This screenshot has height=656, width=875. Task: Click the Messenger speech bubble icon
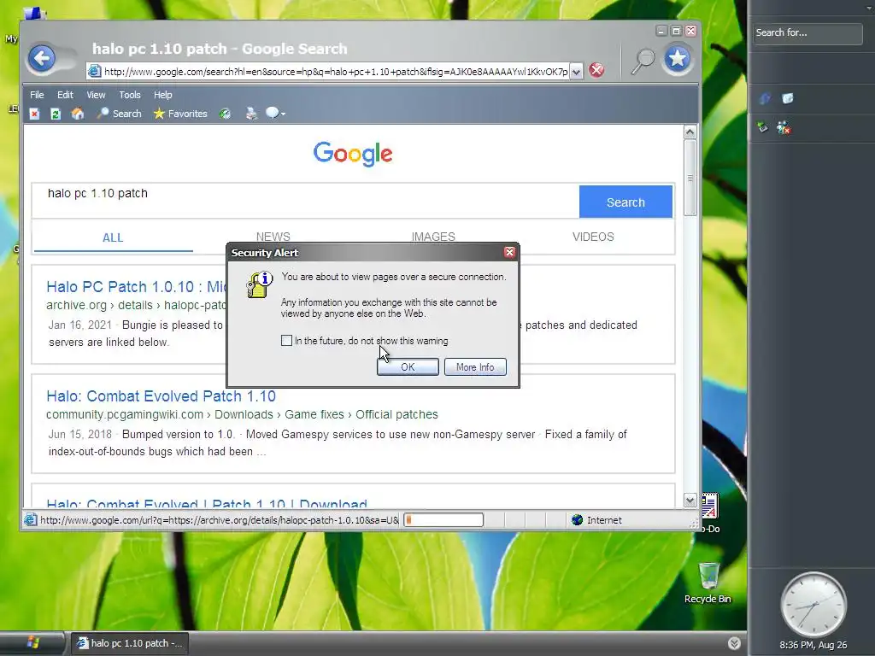[272, 114]
